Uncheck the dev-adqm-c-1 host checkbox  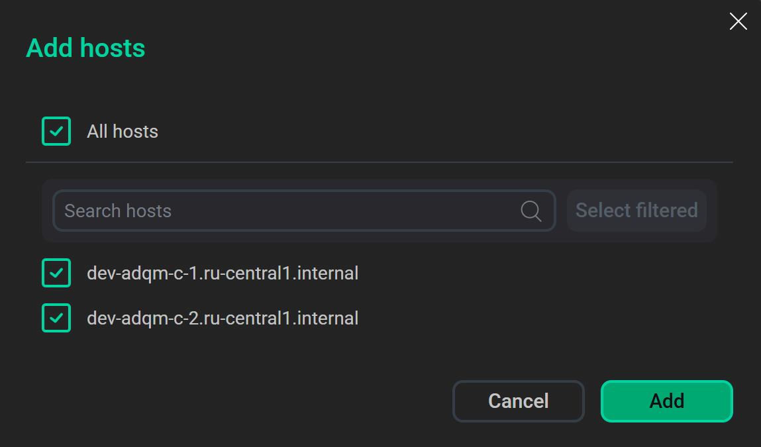pos(56,273)
